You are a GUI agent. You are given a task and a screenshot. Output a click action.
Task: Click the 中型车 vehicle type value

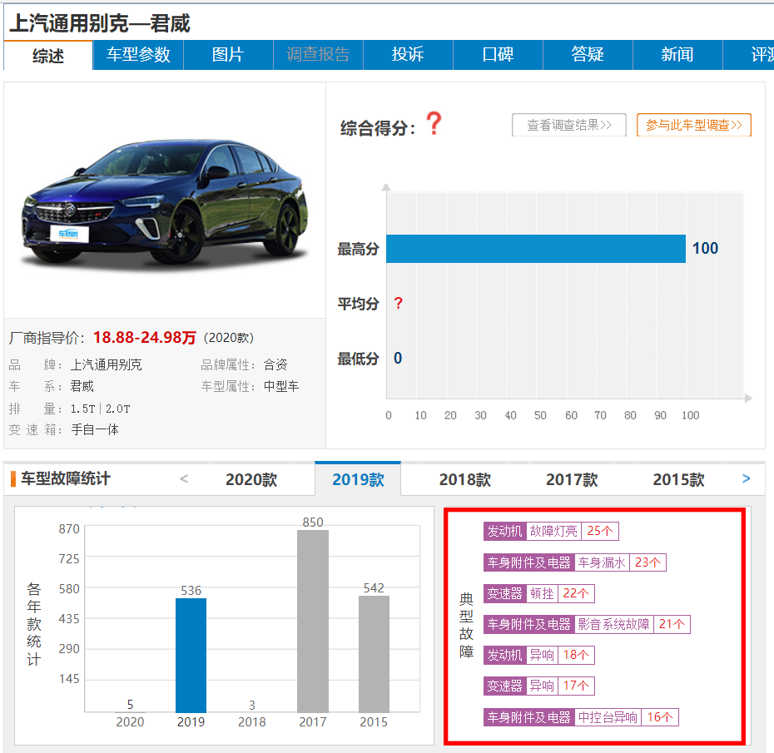click(280, 386)
